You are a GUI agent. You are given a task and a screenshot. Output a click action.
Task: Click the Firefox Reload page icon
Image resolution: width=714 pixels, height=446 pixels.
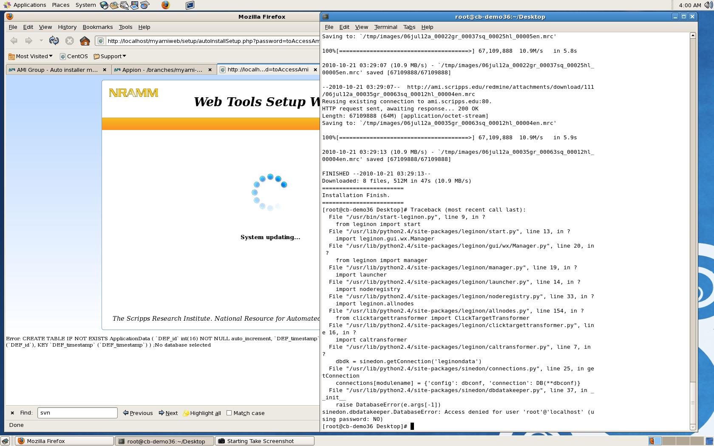54,41
